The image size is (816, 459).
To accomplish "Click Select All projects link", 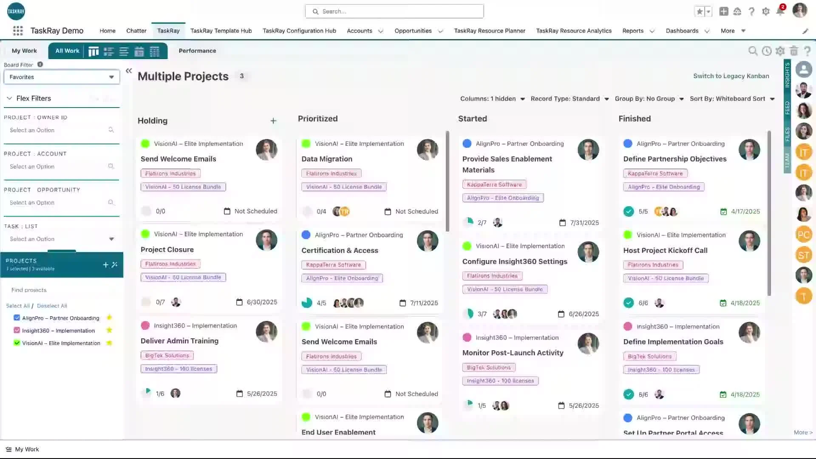I will (x=18, y=306).
